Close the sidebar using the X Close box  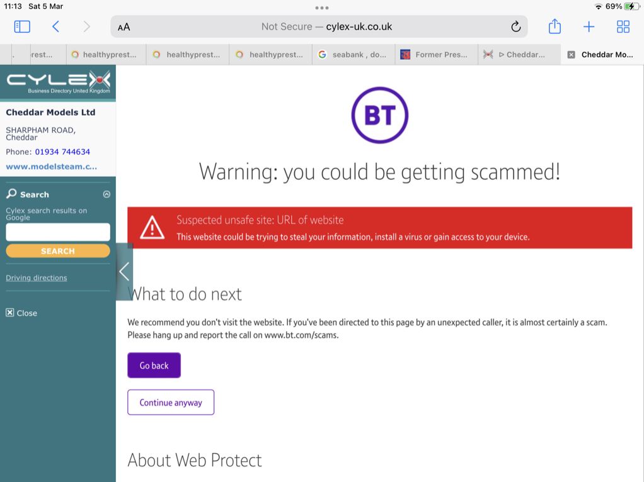point(21,313)
